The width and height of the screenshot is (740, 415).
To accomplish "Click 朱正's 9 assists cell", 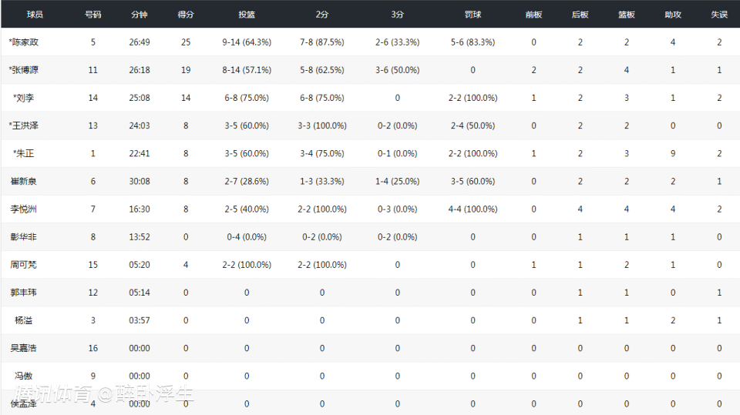I will [x=673, y=153].
